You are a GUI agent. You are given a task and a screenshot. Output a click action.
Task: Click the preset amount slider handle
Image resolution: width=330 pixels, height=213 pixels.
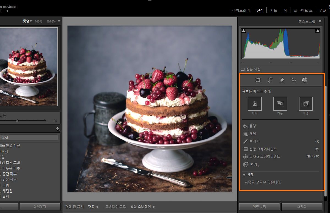pyautogui.click(x=17, y=121)
